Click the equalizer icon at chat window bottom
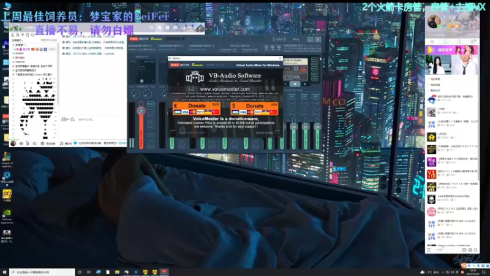Image resolution: width=490 pixels, height=276 pixels. click(34, 144)
